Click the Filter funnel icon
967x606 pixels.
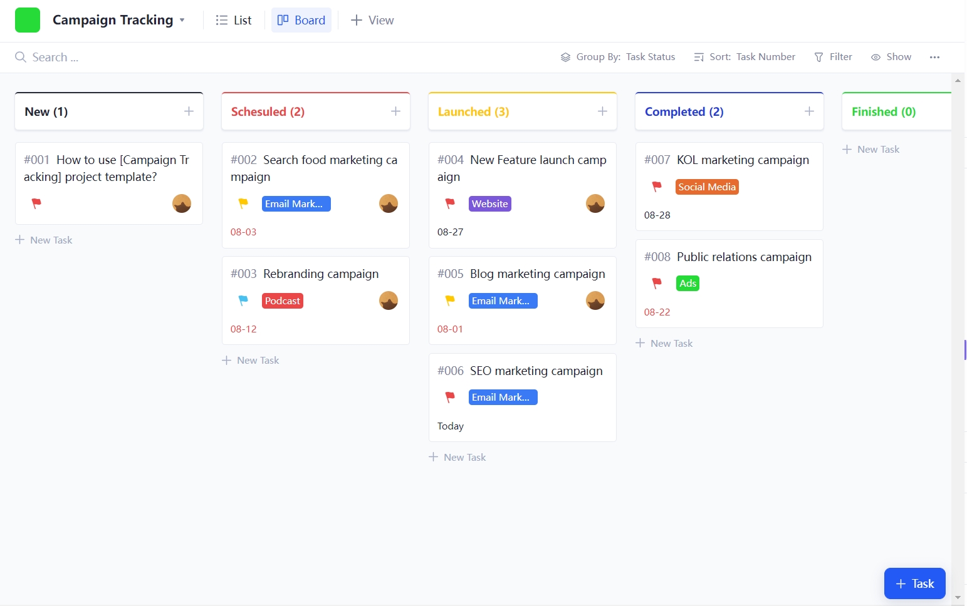[x=819, y=57]
